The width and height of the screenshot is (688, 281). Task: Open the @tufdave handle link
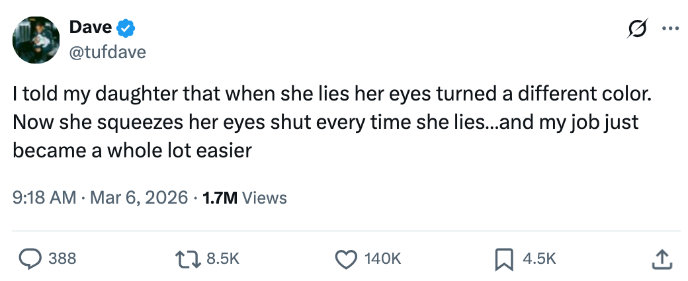coord(107,52)
